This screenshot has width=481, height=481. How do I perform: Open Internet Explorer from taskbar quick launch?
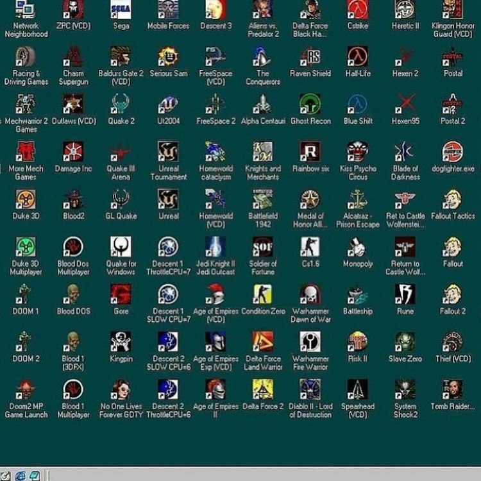pos(21,475)
